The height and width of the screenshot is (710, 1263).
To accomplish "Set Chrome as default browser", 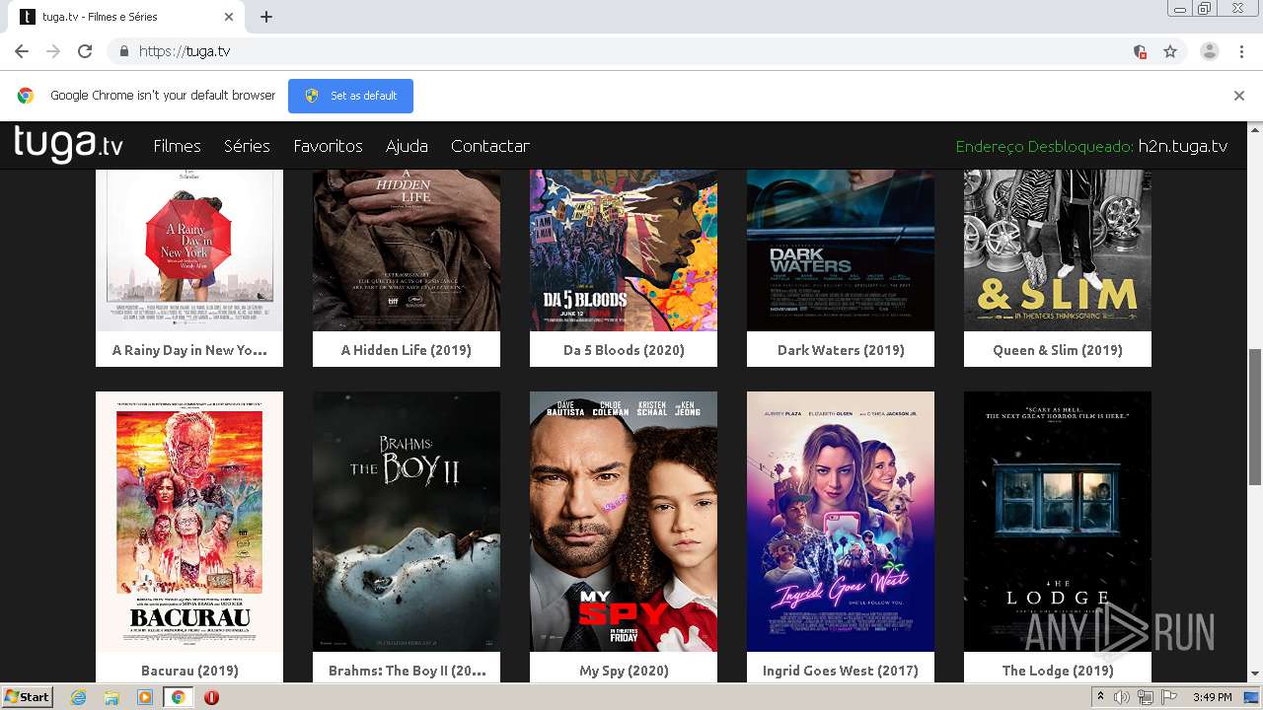I will click(x=350, y=96).
